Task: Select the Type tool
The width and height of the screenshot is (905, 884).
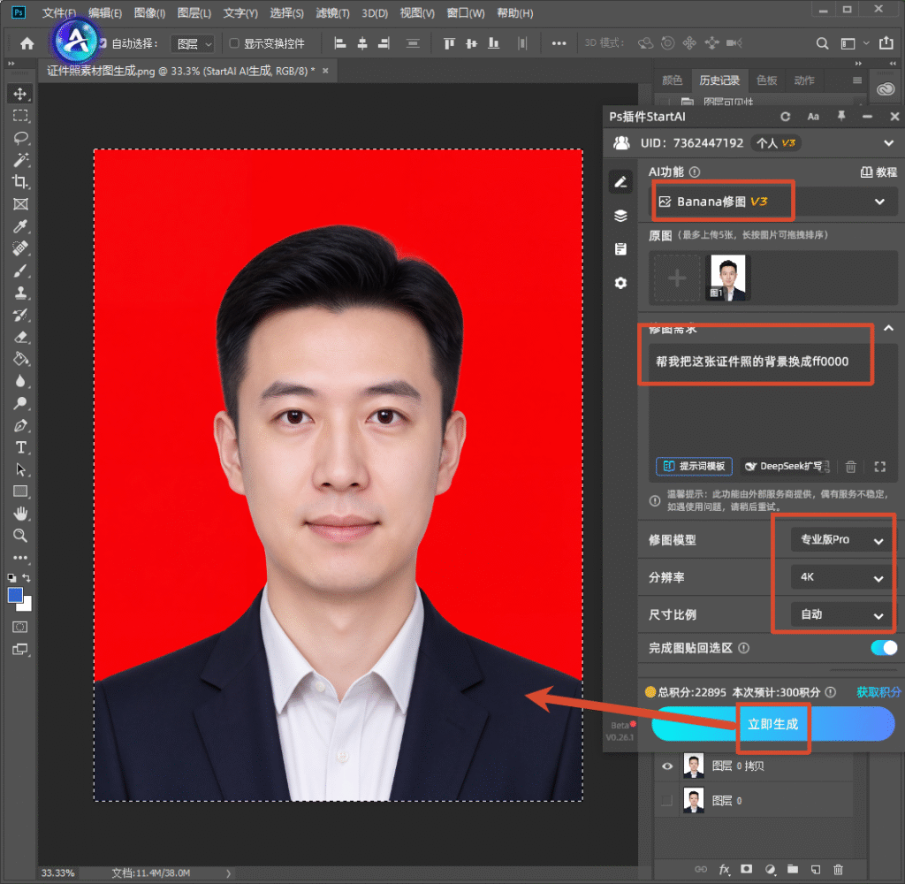Action: [x=20, y=447]
